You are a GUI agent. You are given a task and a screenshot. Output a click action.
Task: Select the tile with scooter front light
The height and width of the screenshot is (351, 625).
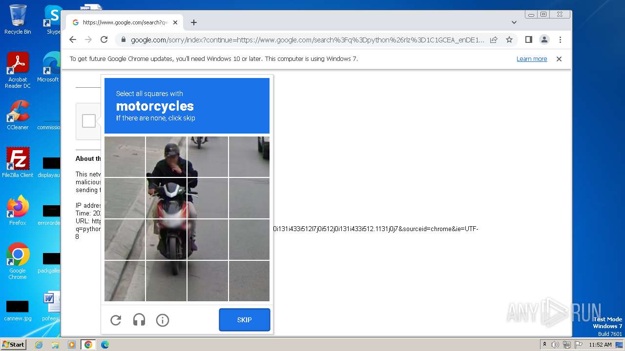point(166,198)
